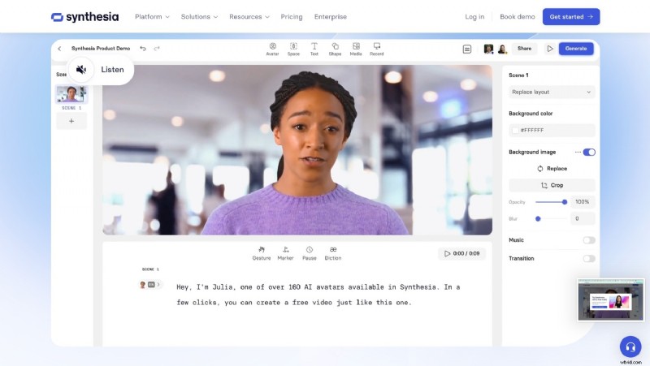Open the Resources menu
650x366 pixels.
[x=249, y=17]
